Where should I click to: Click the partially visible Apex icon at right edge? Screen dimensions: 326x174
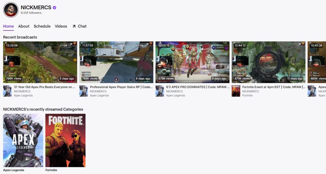click(x=312, y=91)
